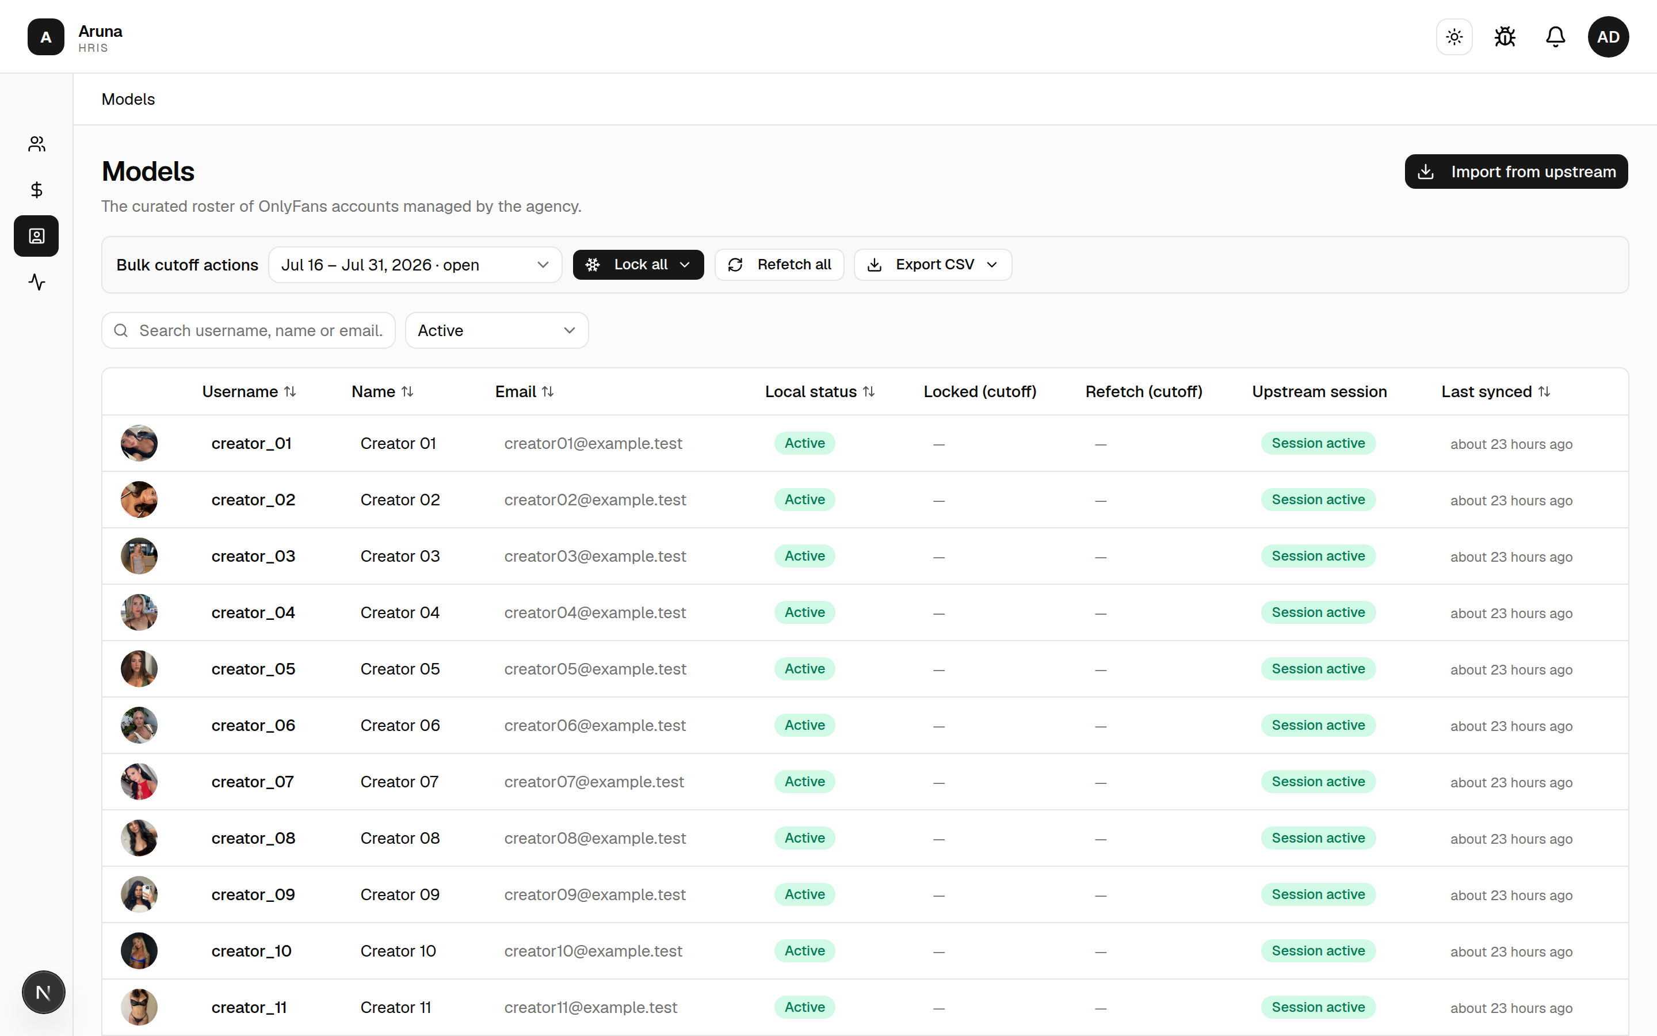This screenshot has height=1036, width=1657.
Task: Open creator_11 avatar thumbnail
Action: 139,1007
